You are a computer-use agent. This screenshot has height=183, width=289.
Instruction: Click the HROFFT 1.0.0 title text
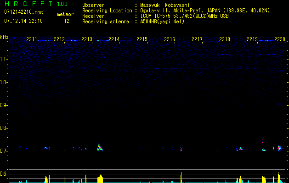click(36, 4)
